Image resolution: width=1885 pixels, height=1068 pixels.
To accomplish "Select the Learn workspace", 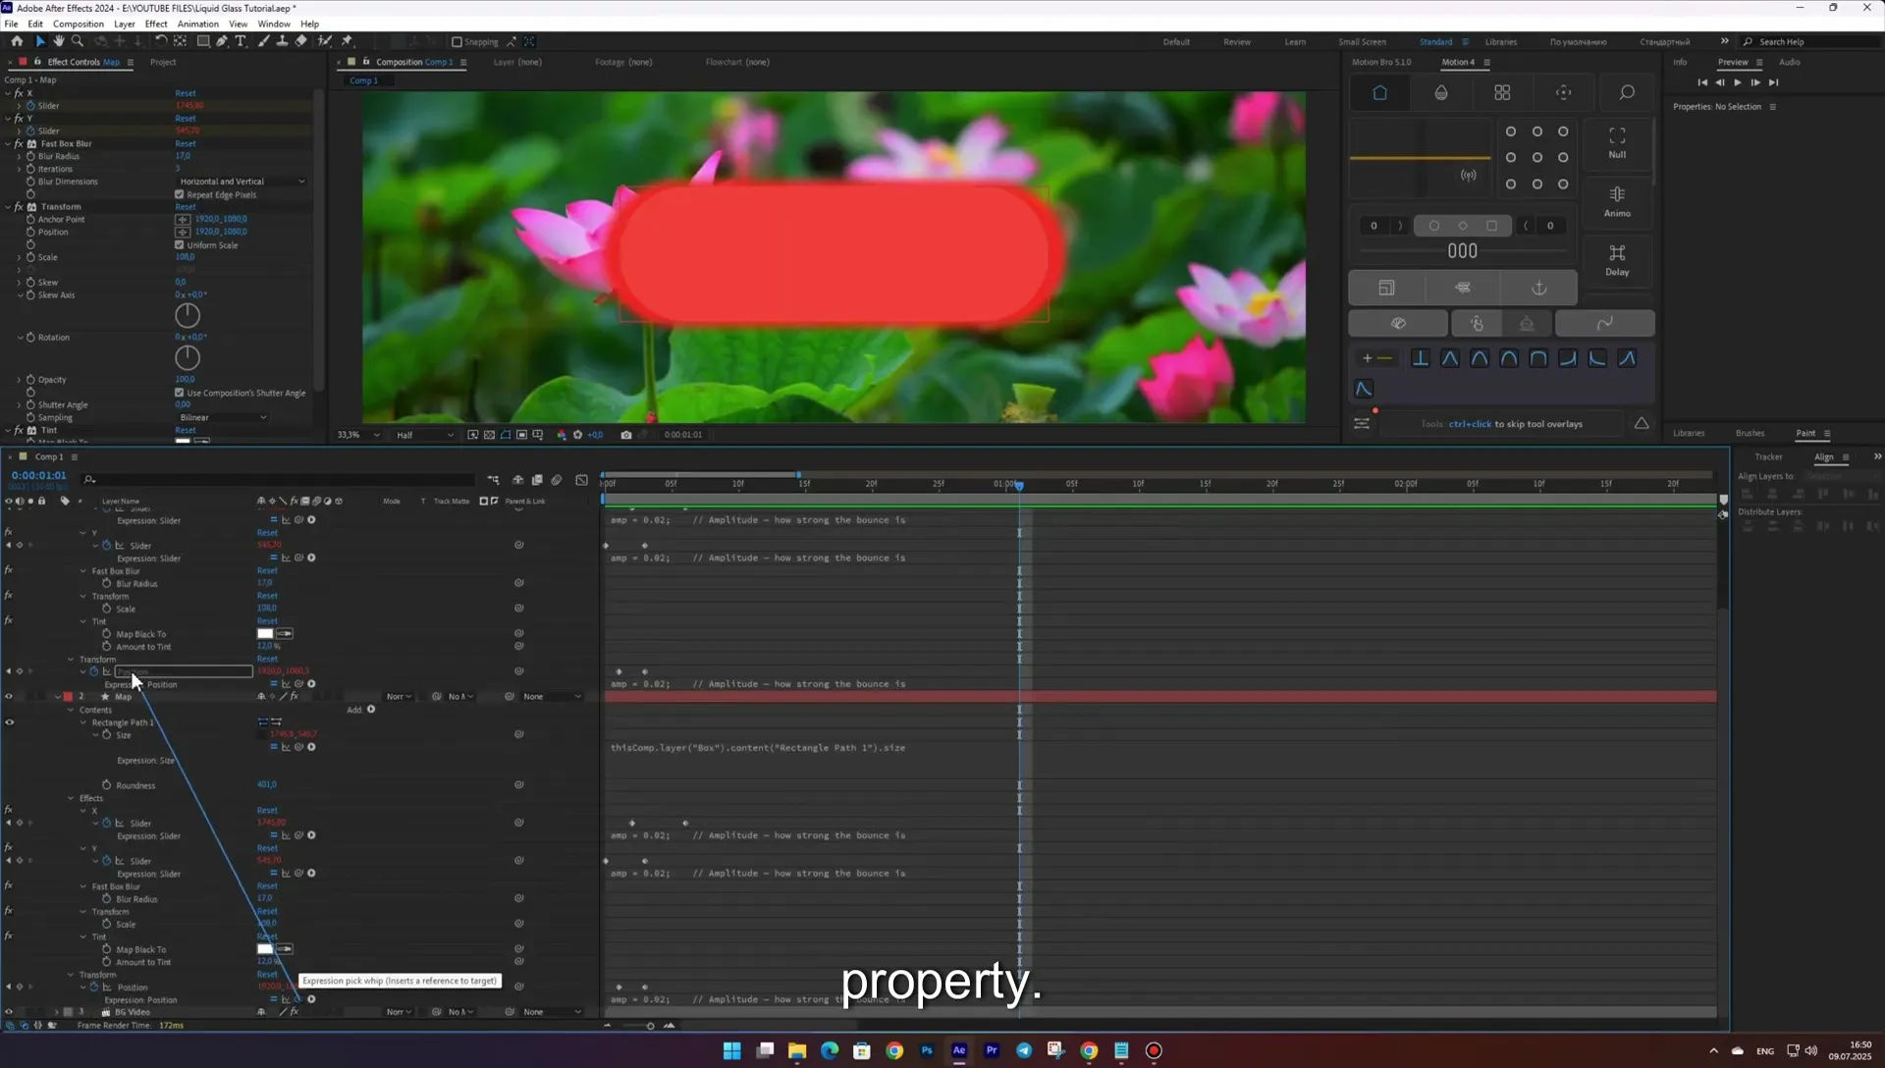I will (1295, 42).
